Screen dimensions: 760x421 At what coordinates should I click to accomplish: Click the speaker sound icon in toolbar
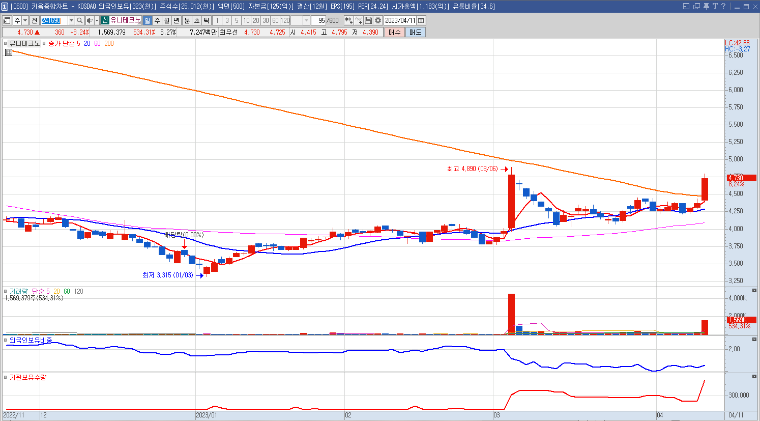click(90, 20)
